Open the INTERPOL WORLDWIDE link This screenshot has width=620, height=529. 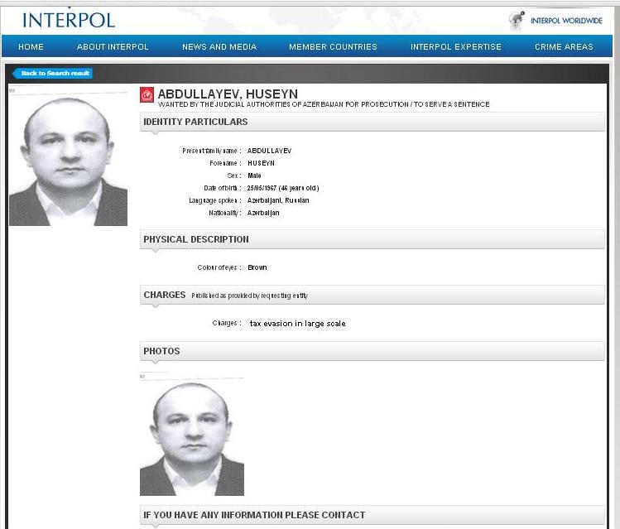566,21
